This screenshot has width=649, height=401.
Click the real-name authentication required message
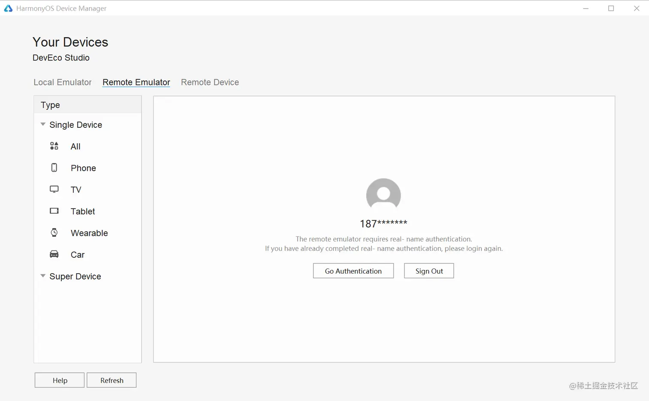point(384,239)
